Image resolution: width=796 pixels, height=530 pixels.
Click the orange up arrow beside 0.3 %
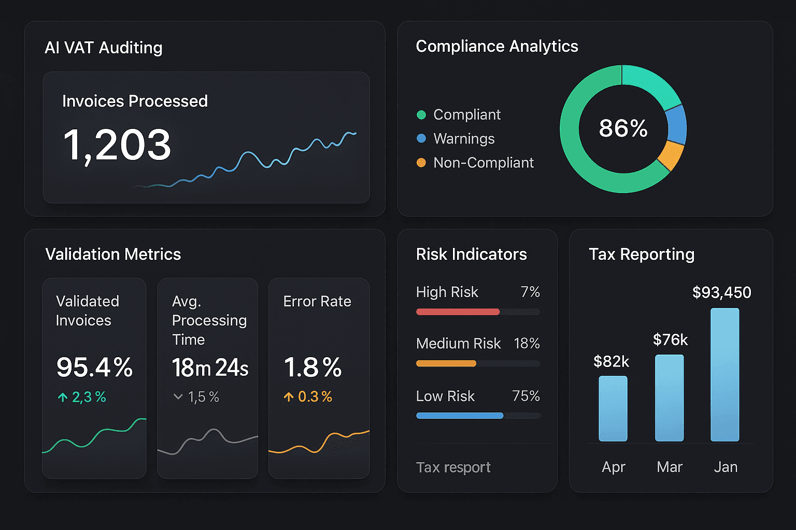click(289, 397)
